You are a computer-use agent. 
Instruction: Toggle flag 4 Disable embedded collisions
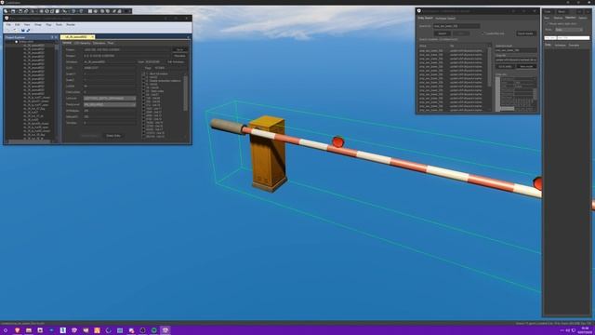point(144,81)
